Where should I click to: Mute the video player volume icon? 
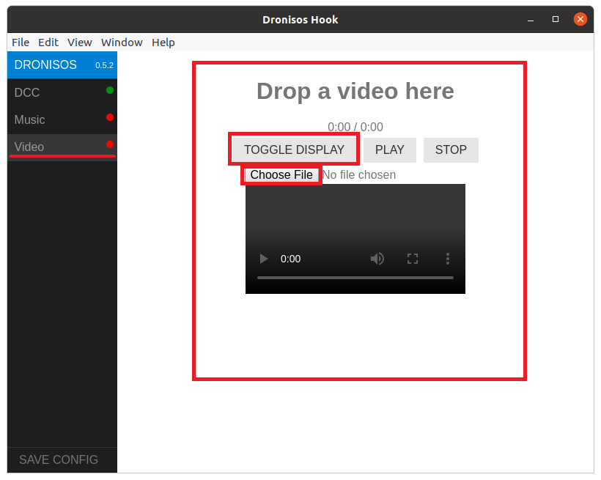pos(377,259)
